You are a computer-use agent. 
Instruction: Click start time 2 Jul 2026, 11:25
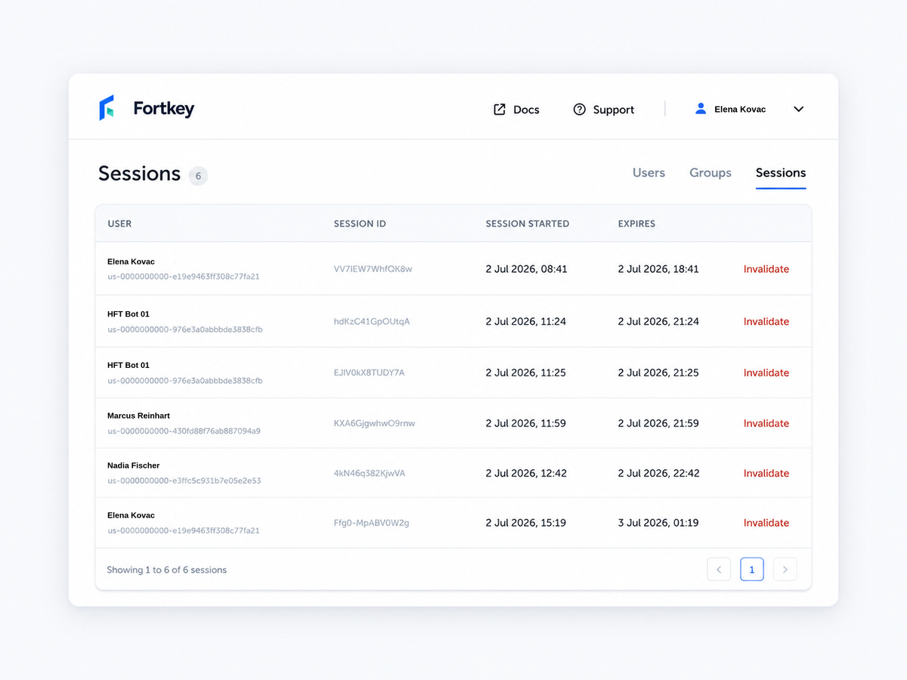pos(526,372)
